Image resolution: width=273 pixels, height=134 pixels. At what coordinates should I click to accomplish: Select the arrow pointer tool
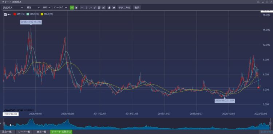click(x=76, y=8)
